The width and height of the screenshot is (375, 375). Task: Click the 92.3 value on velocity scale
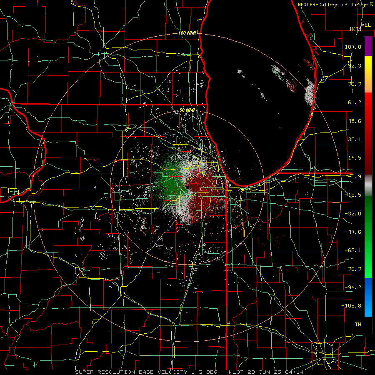(355, 65)
